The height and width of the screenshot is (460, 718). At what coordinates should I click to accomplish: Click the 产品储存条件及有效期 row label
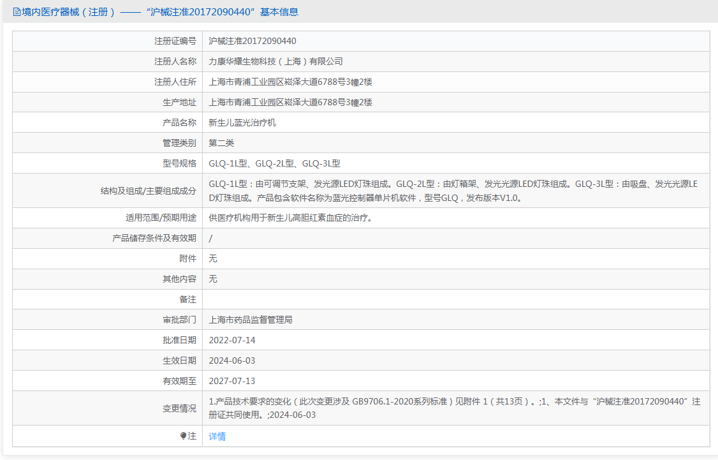click(x=154, y=238)
